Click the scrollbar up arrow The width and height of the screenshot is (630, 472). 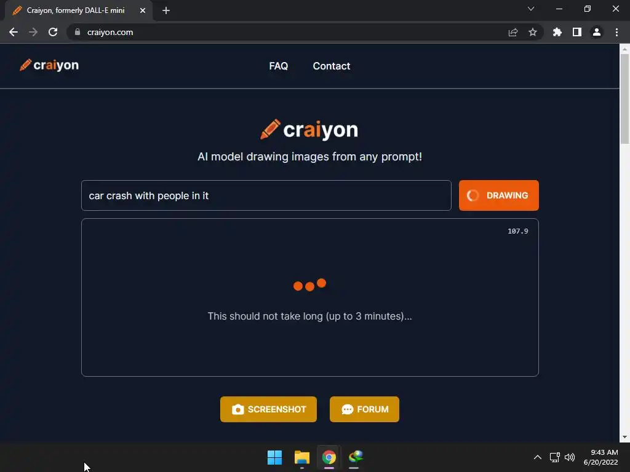[624, 49]
